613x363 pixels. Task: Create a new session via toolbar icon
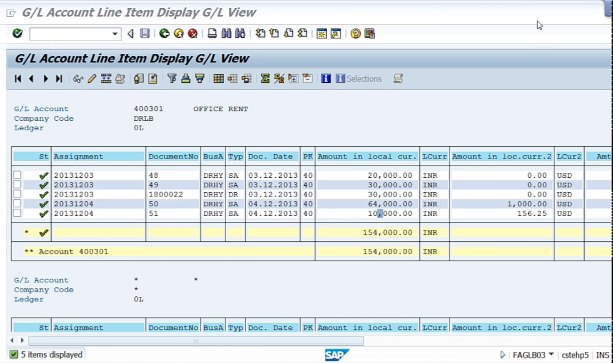[322, 34]
